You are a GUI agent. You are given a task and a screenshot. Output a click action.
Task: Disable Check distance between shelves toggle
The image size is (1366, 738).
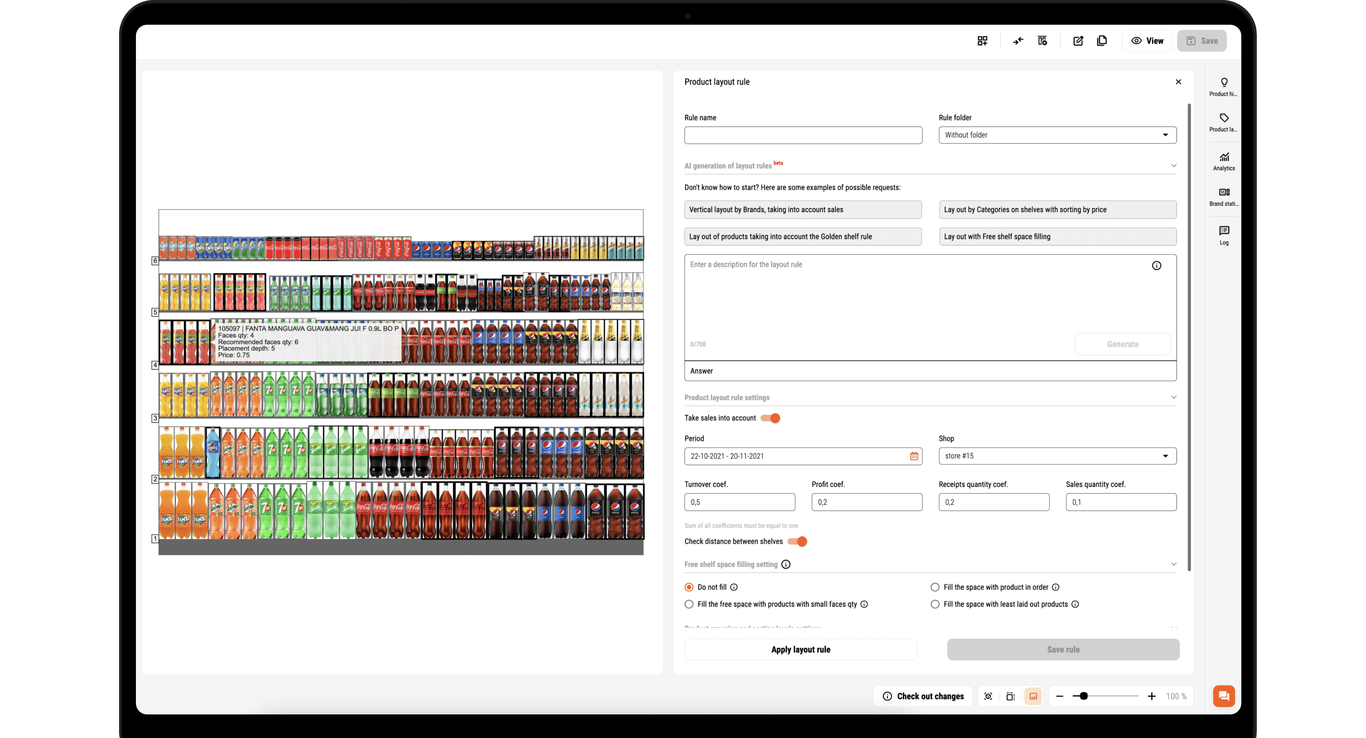[x=797, y=541]
